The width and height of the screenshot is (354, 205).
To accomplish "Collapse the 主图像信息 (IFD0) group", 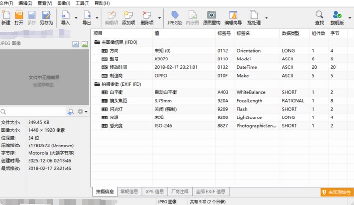I will (x=97, y=43).
